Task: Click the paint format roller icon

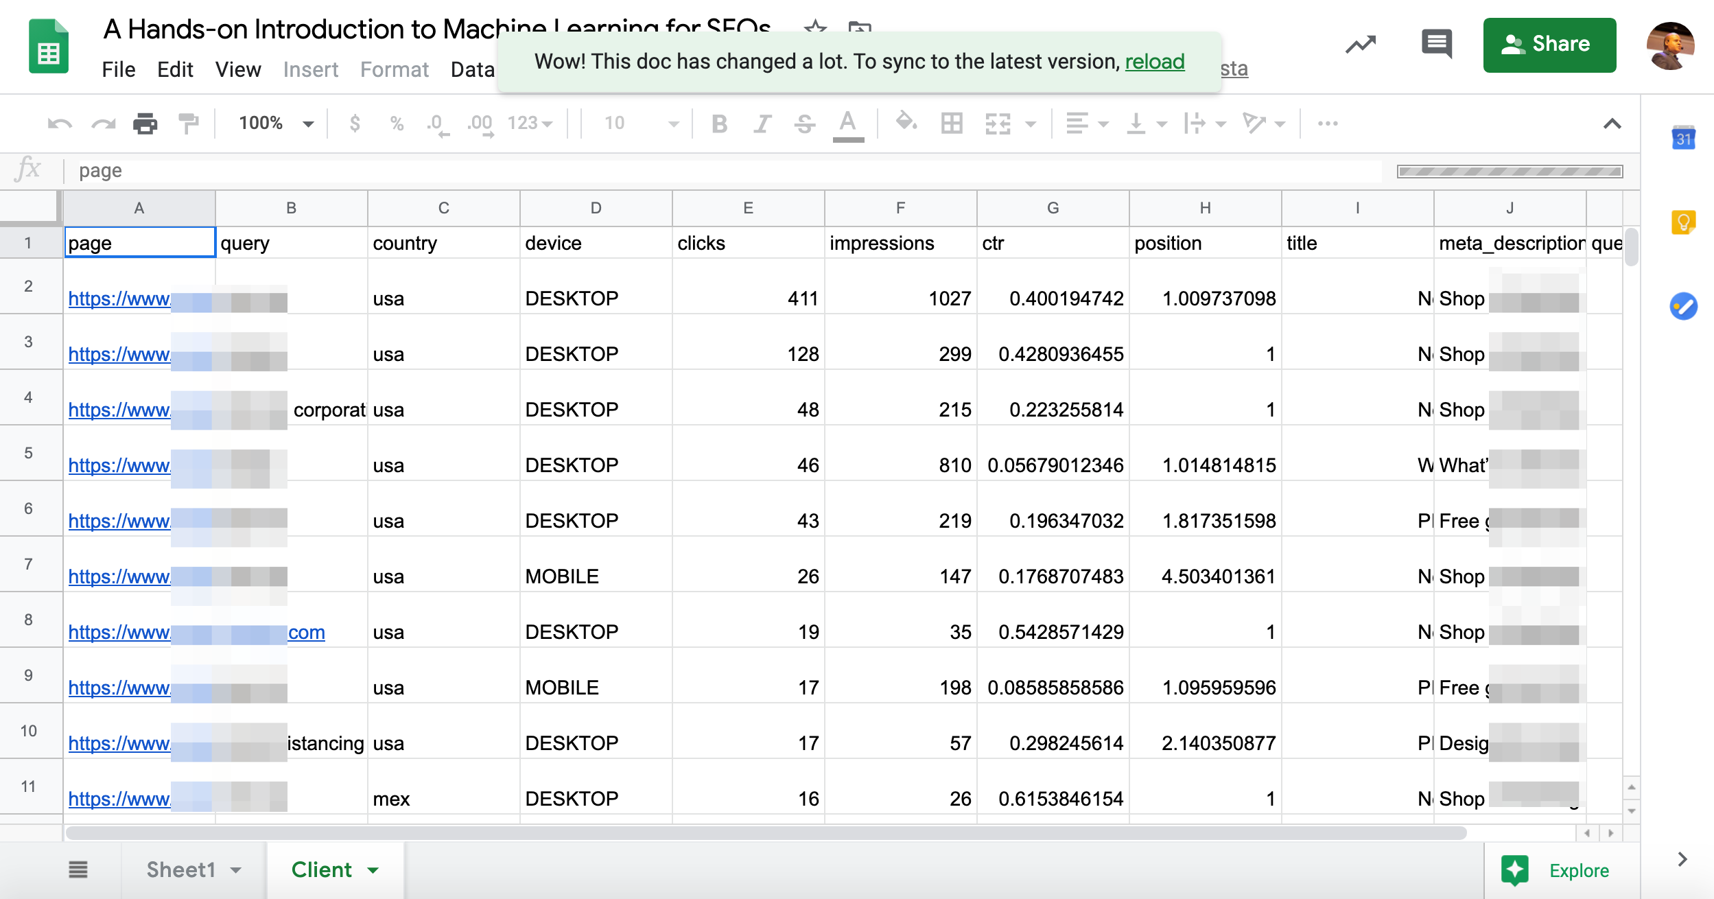Action: [x=188, y=124]
